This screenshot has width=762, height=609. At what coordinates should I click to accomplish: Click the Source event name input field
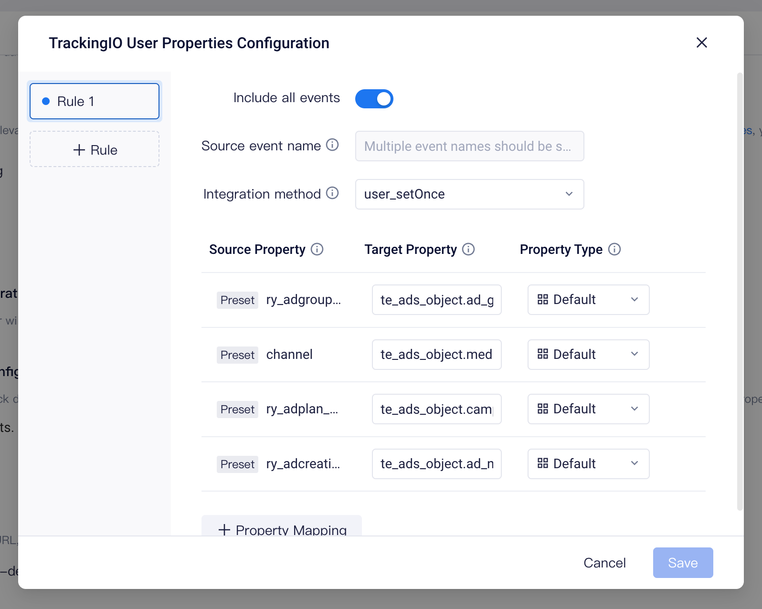pyautogui.click(x=469, y=146)
